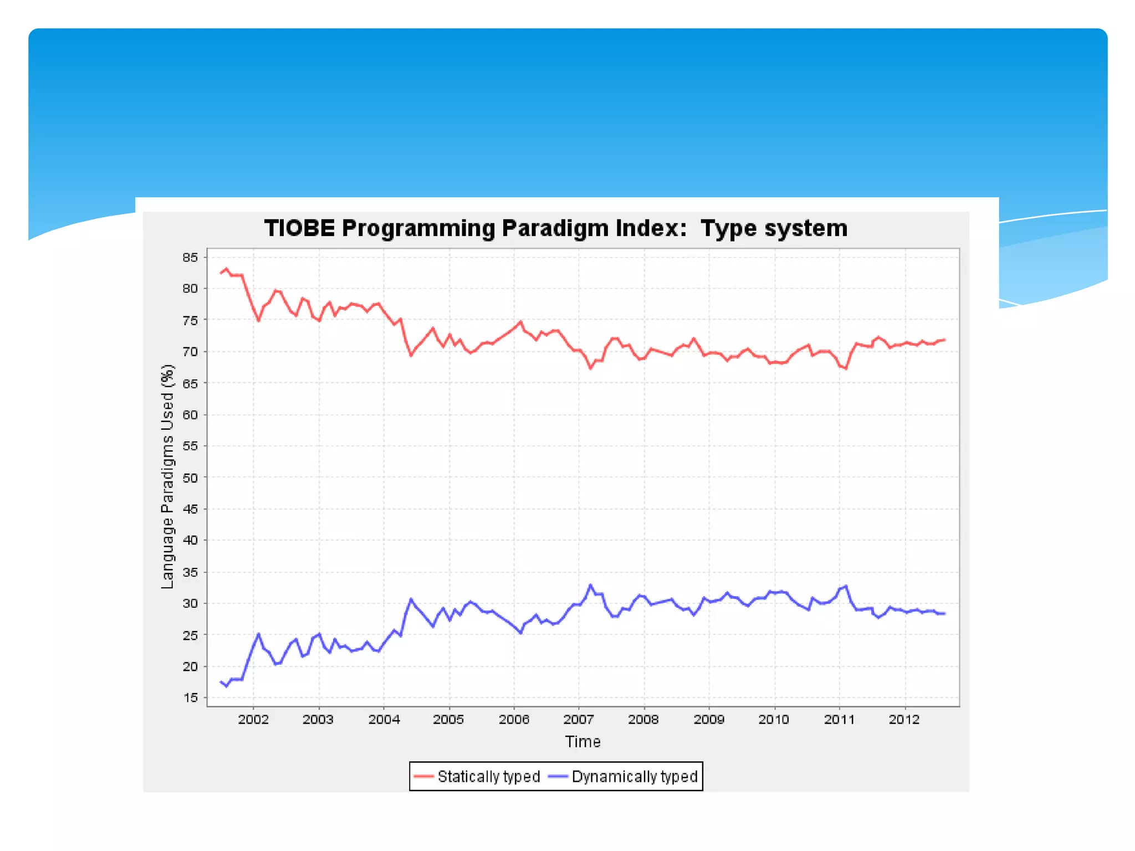Click the 'Language Paradigms Used (%)' y-axis label
1135x851 pixels.
[167, 476]
